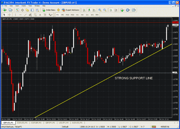Switch to the USDJPY,H4 chart tab
The height and width of the screenshot is (129, 180).
(64, 123)
